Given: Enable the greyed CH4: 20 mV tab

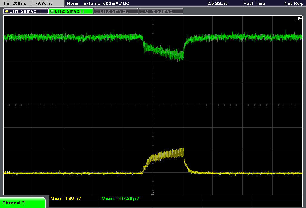Looking at the screenshot, I should point(161,11).
